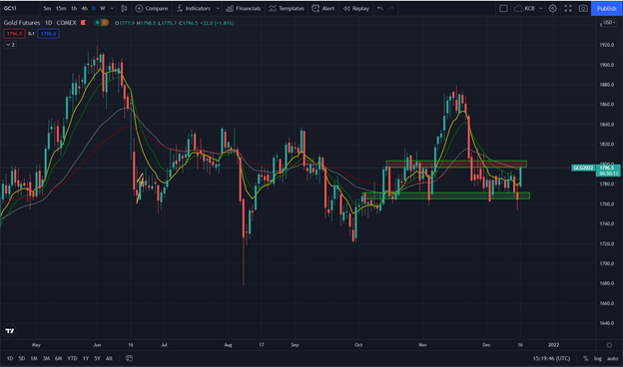
Task: Expand the KCB layout dropdown arrow
Action: [540, 8]
